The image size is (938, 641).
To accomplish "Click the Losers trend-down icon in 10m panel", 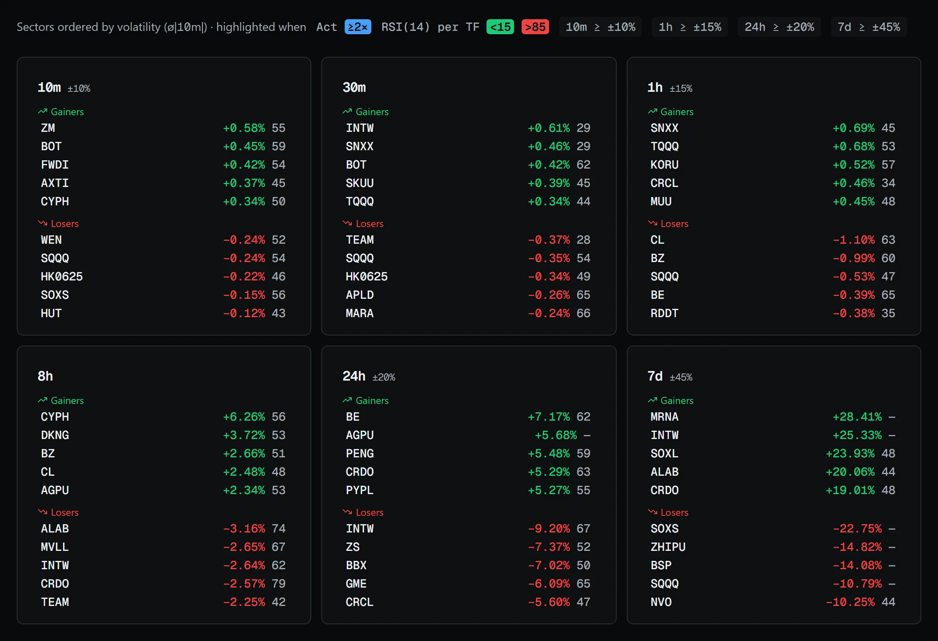I will click(x=43, y=223).
